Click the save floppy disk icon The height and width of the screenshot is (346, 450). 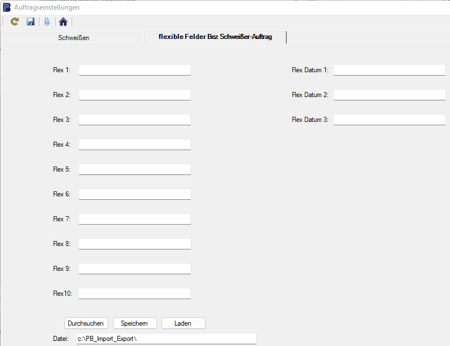31,21
